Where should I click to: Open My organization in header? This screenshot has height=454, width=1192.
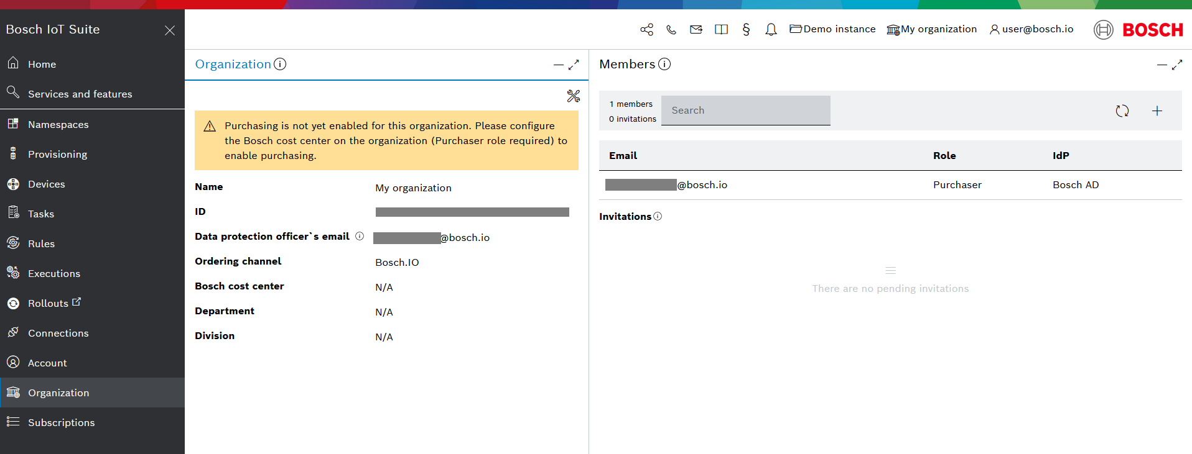(931, 29)
